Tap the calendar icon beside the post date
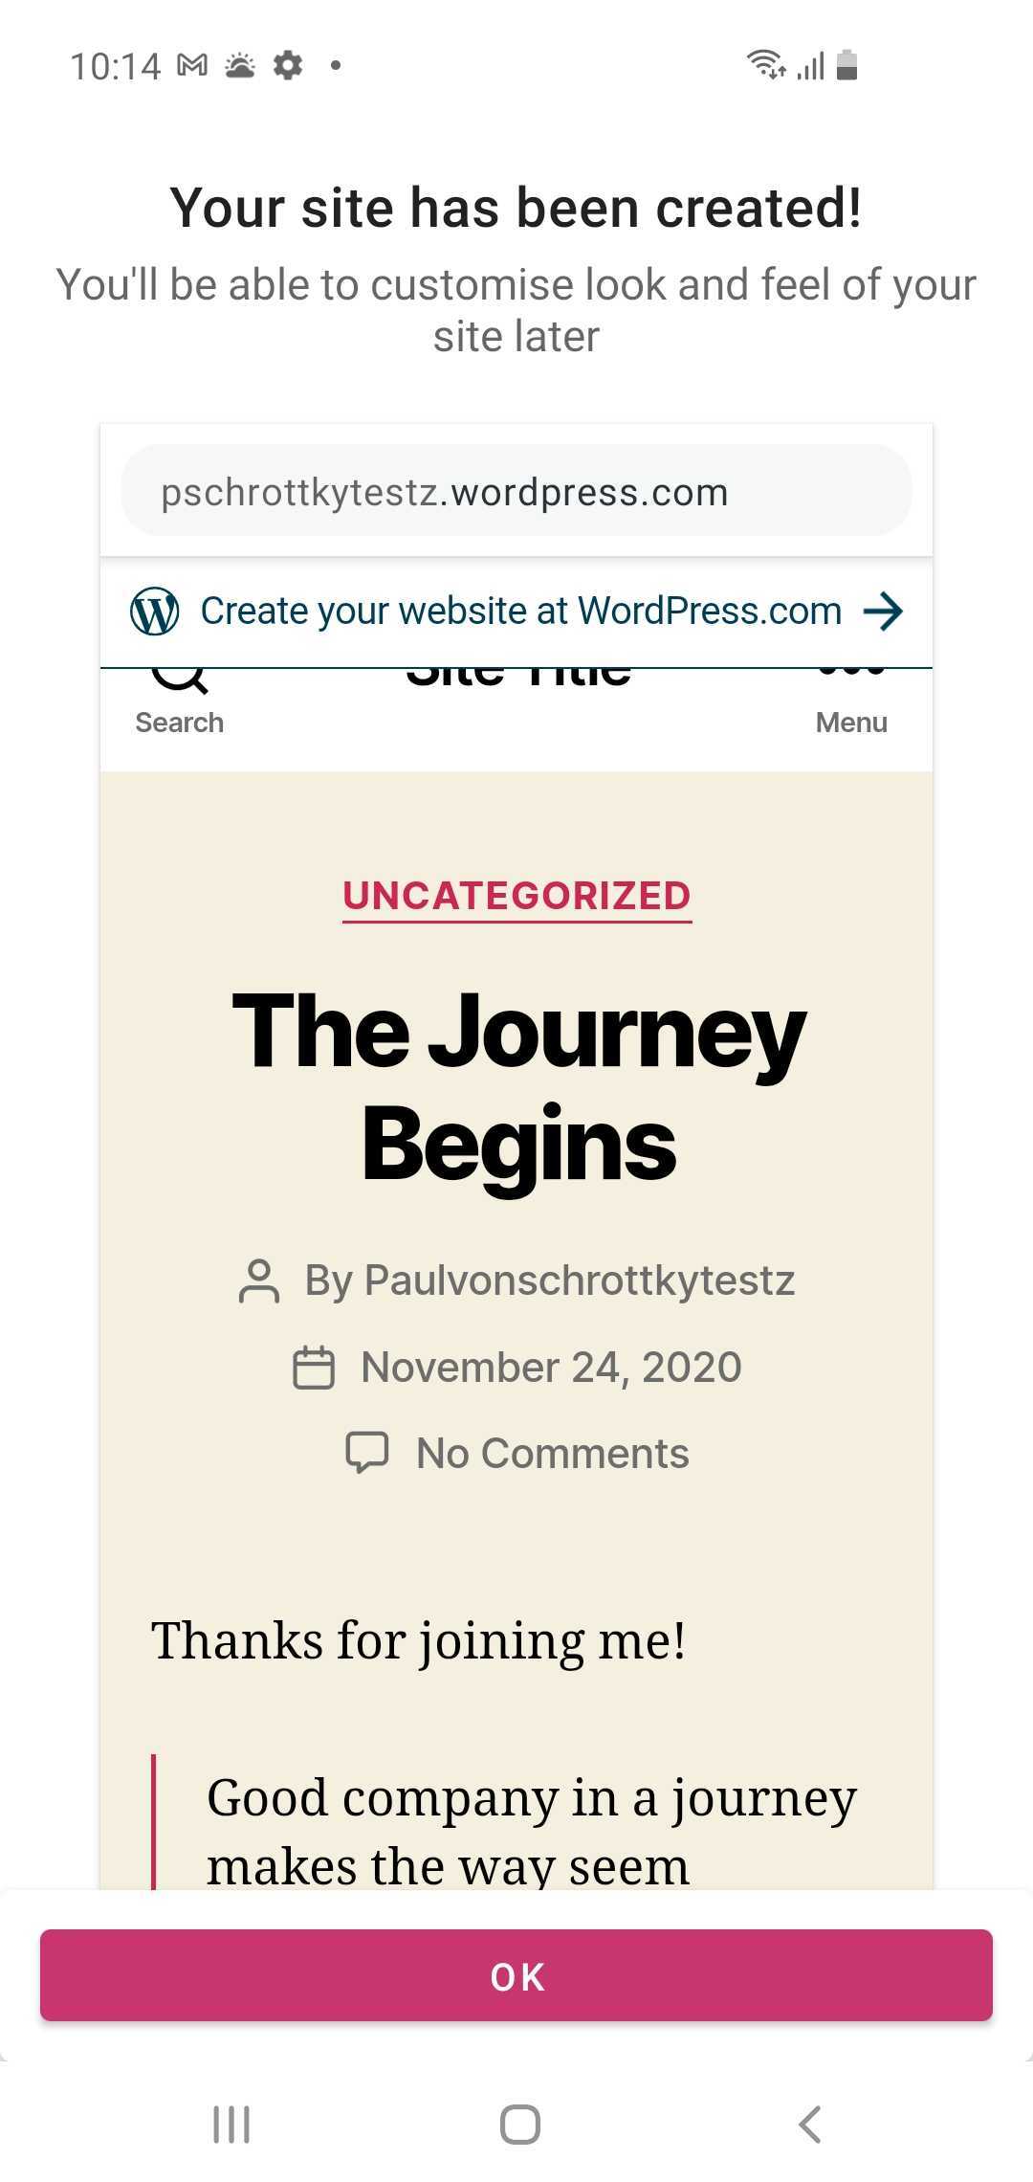Screen dimensions: 1033x2182 tap(314, 1367)
